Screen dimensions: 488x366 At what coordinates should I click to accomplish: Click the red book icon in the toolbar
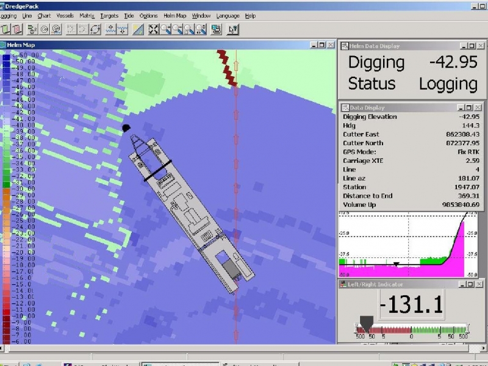coord(17,29)
